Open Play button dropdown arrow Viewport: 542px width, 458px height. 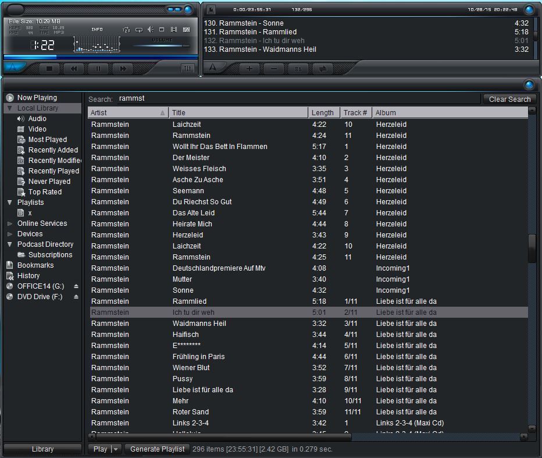tap(116, 449)
